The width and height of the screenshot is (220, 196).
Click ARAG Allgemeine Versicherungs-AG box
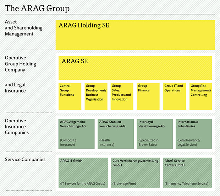(77, 134)
